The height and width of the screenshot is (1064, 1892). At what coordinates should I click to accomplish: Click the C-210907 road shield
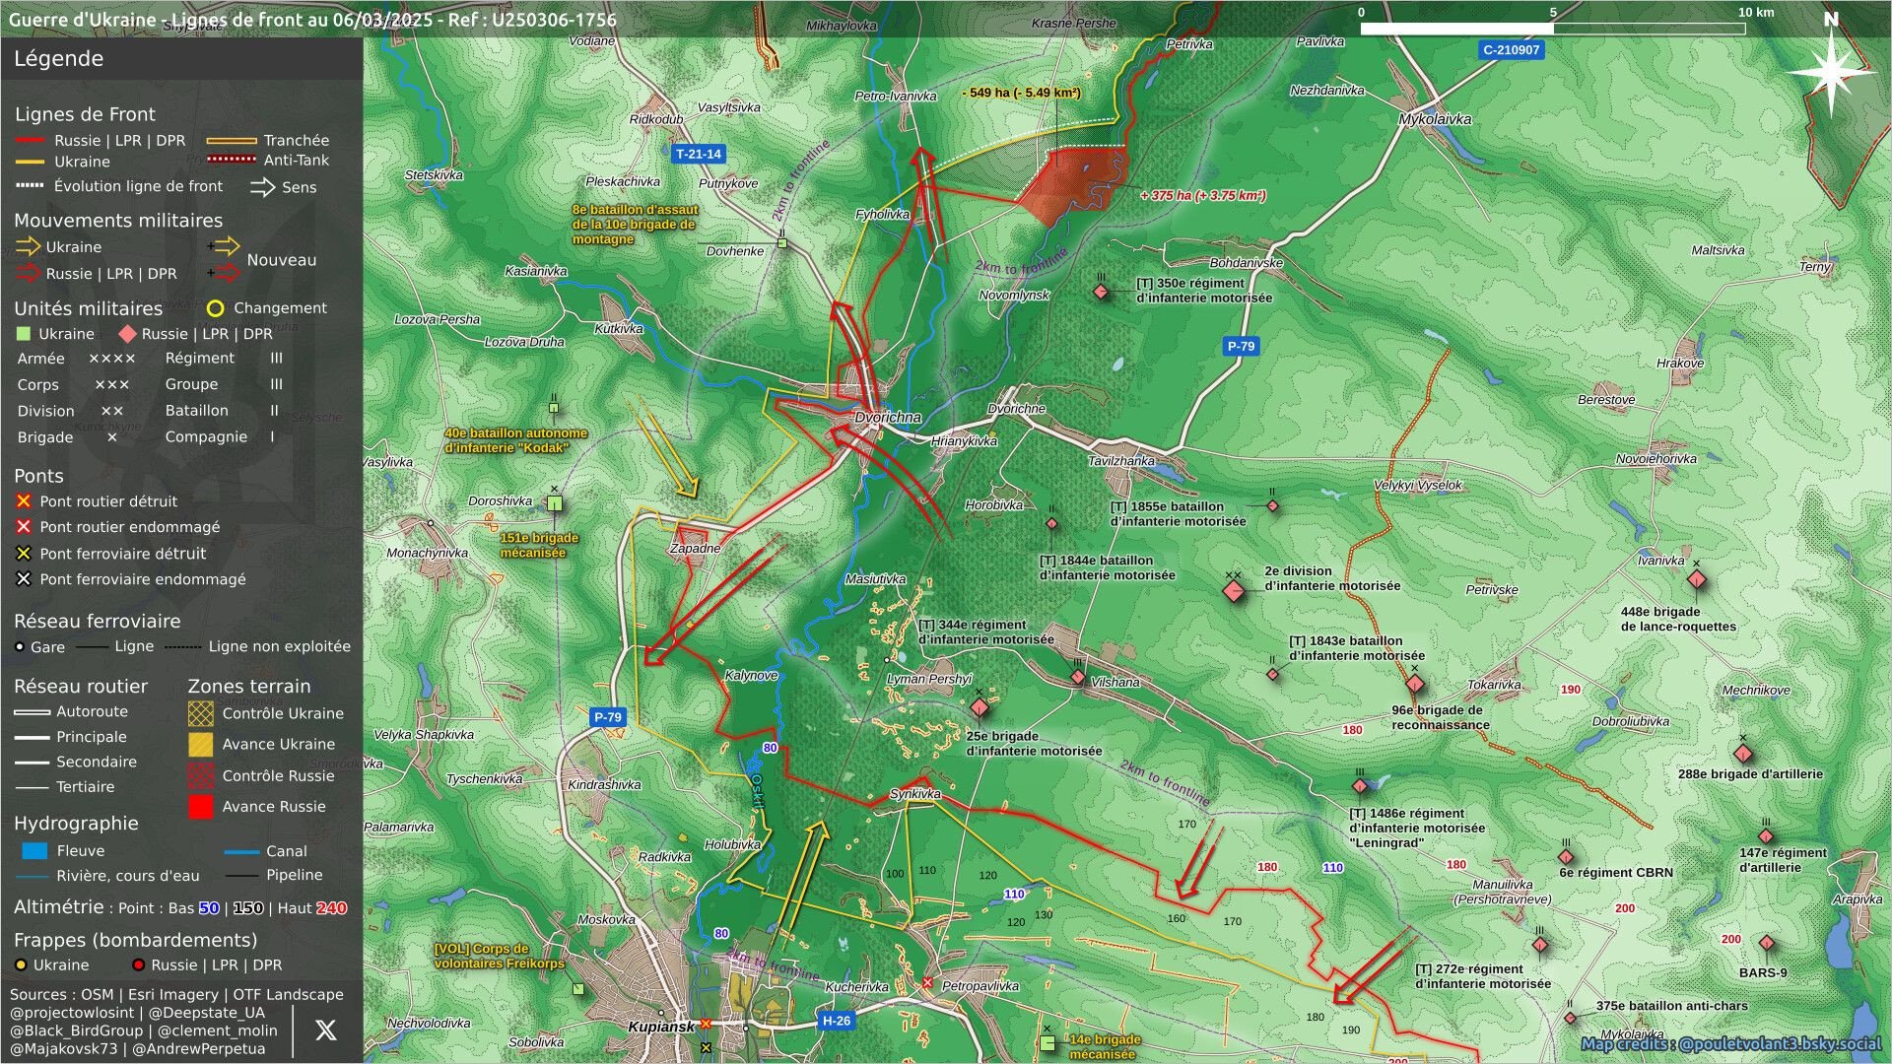pos(1512,50)
